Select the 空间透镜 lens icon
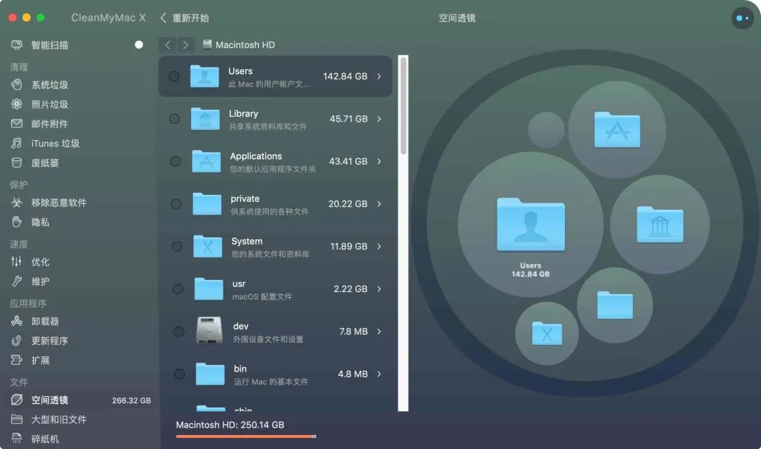The width and height of the screenshot is (761, 449). tap(16, 400)
